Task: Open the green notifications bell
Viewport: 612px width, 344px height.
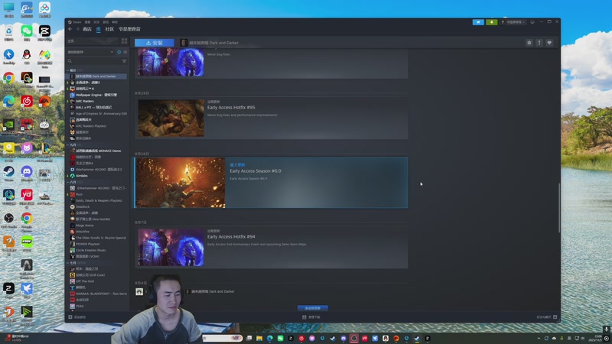Action: [491, 22]
